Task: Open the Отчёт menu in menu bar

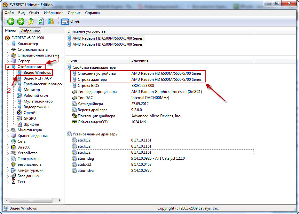Action: (34, 13)
